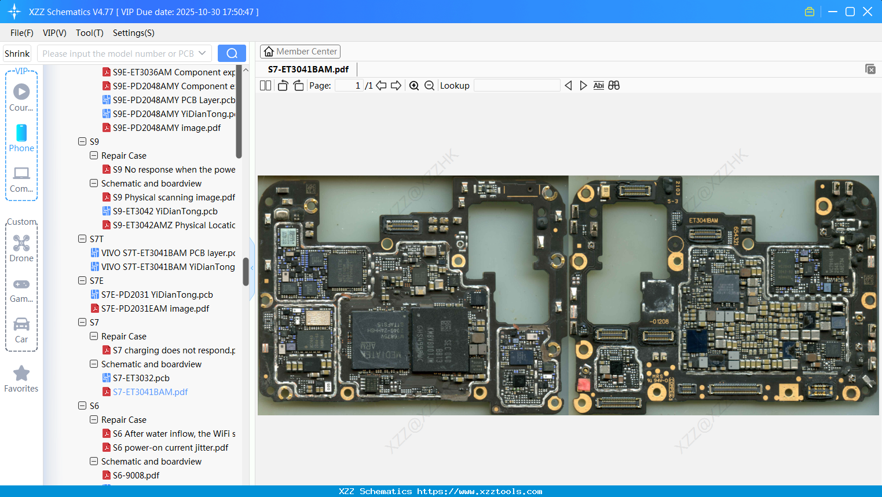The height and width of the screenshot is (497, 882).
Task: Click the binoculars search icon
Action: (614, 86)
